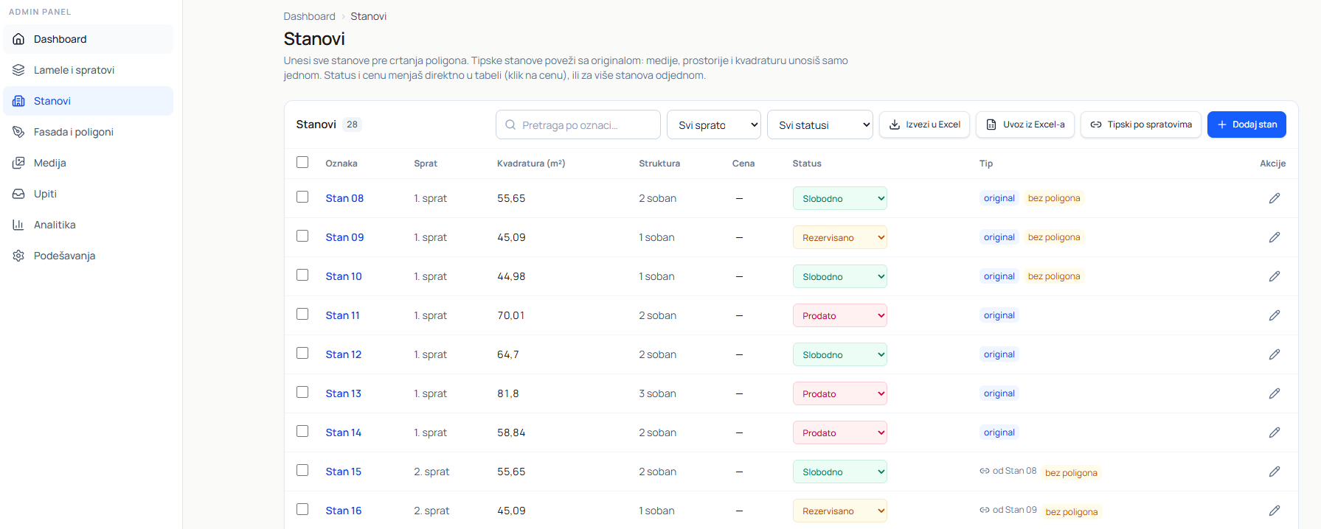This screenshot has height=529, width=1321.
Task: Open the Stan 13 link
Action: [344, 393]
